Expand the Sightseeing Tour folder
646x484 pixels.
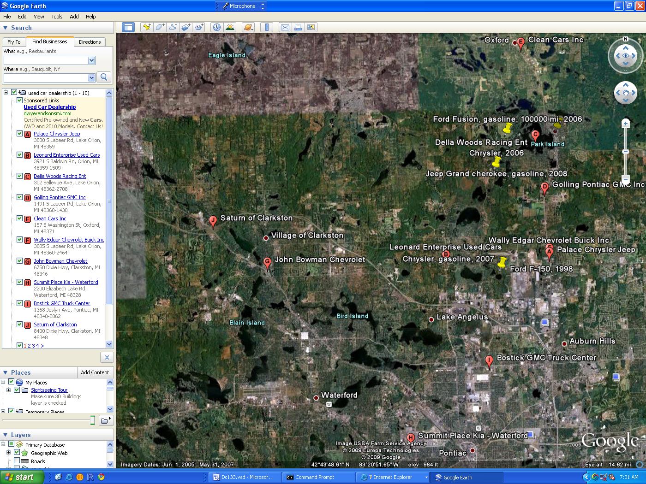coord(8,390)
